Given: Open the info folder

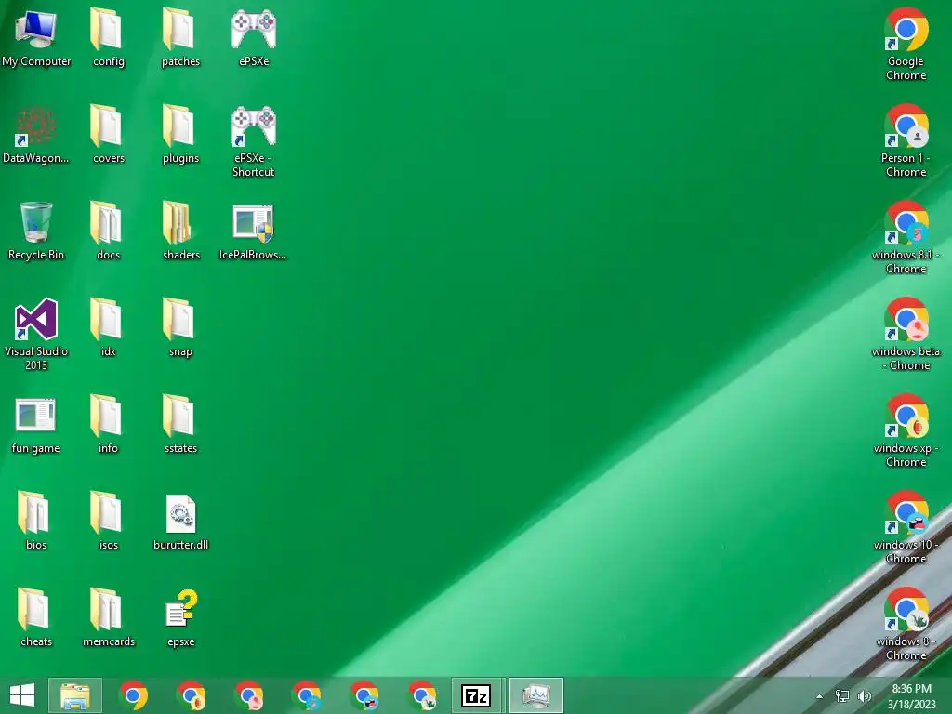Looking at the screenshot, I should click(x=108, y=425).
